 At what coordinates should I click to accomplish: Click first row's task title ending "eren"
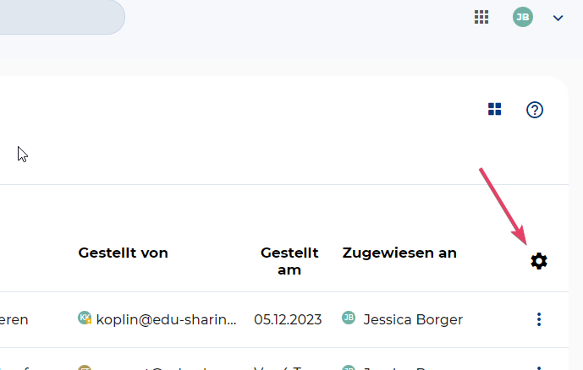[14, 319]
